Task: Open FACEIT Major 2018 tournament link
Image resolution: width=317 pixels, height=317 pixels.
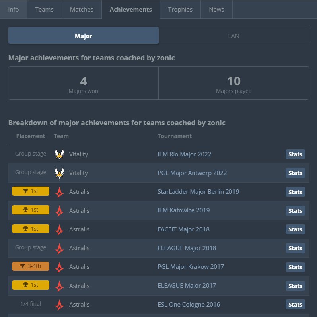Action: coord(184,229)
